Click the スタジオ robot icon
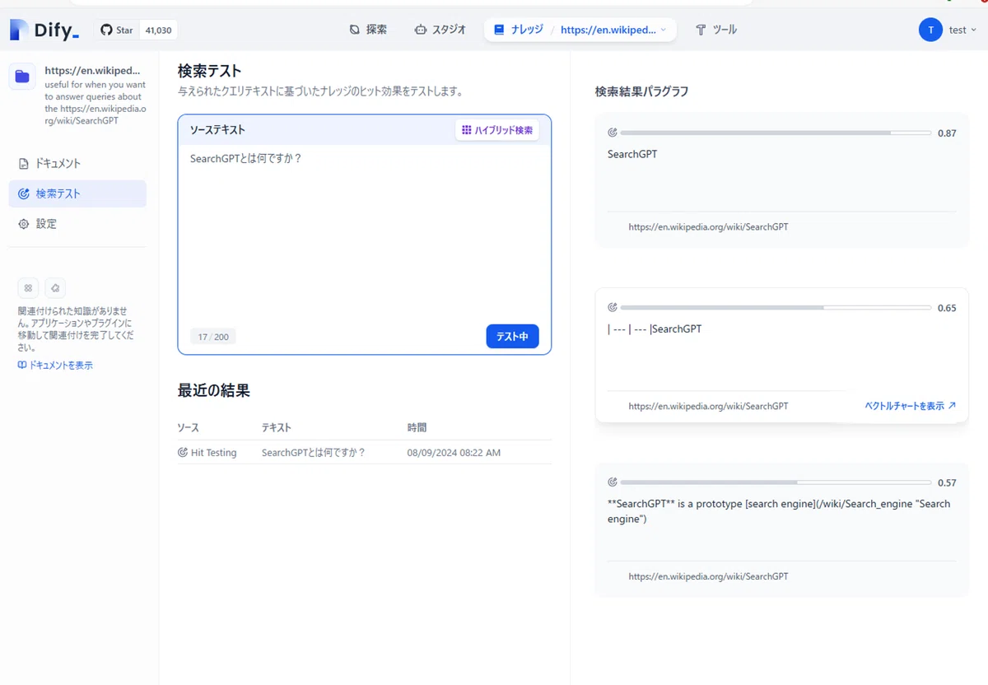The image size is (988, 685). pos(421,30)
